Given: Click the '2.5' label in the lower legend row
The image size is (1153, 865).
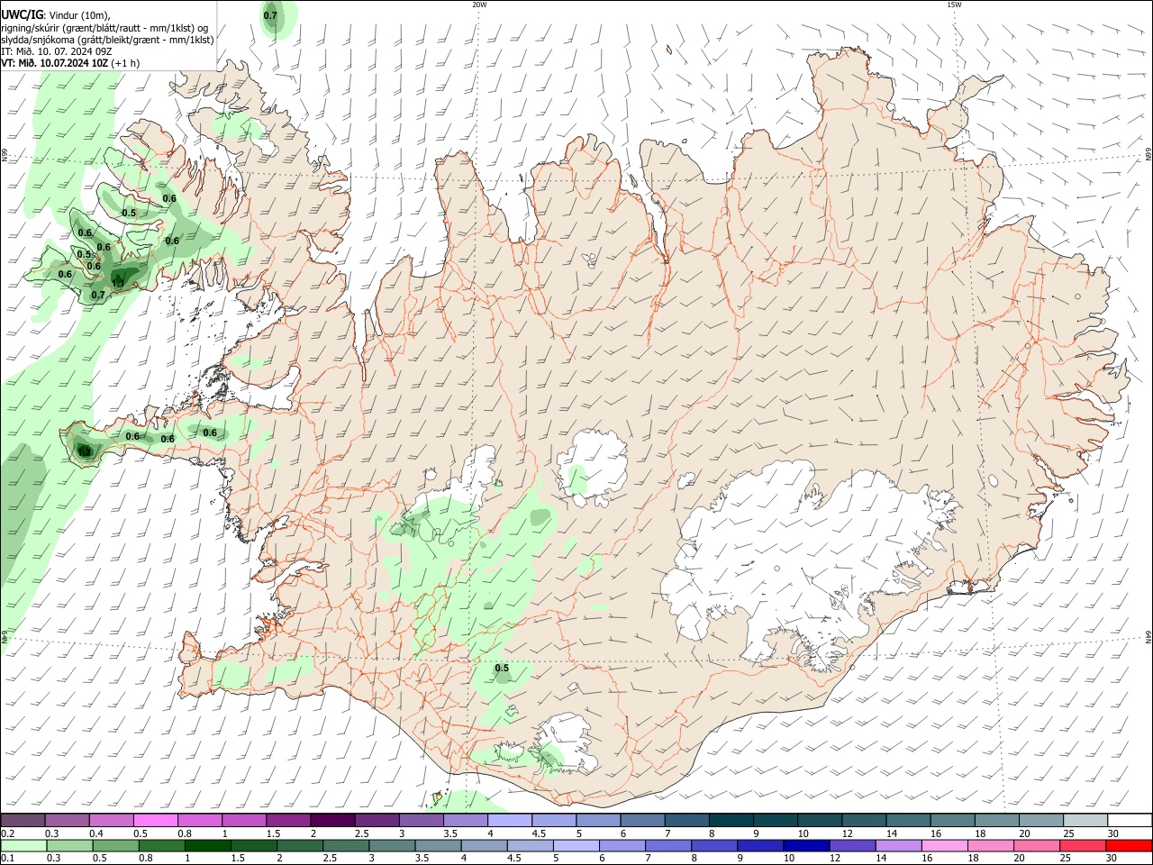Looking at the screenshot, I should [x=331, y=858].
